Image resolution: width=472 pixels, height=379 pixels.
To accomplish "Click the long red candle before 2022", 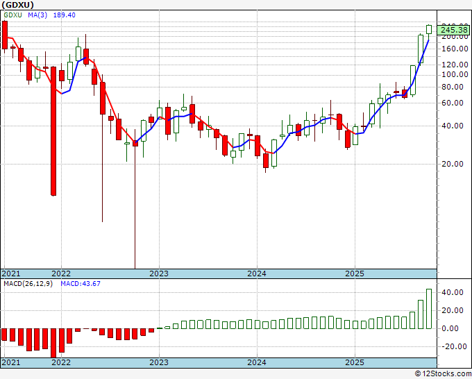I will 53,131.
